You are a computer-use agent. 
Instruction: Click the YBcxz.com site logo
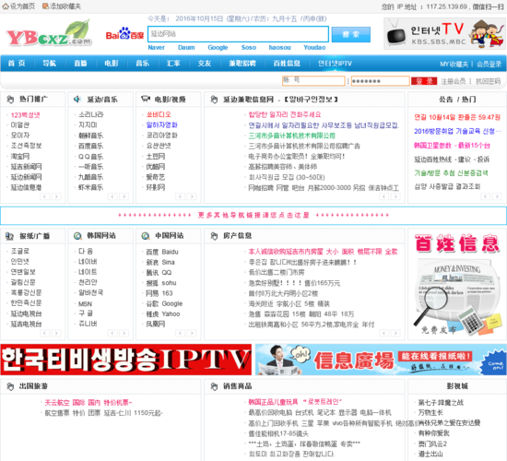49,33
